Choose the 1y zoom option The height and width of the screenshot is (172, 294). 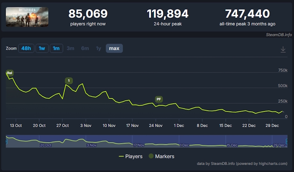(x=99, y=48)
